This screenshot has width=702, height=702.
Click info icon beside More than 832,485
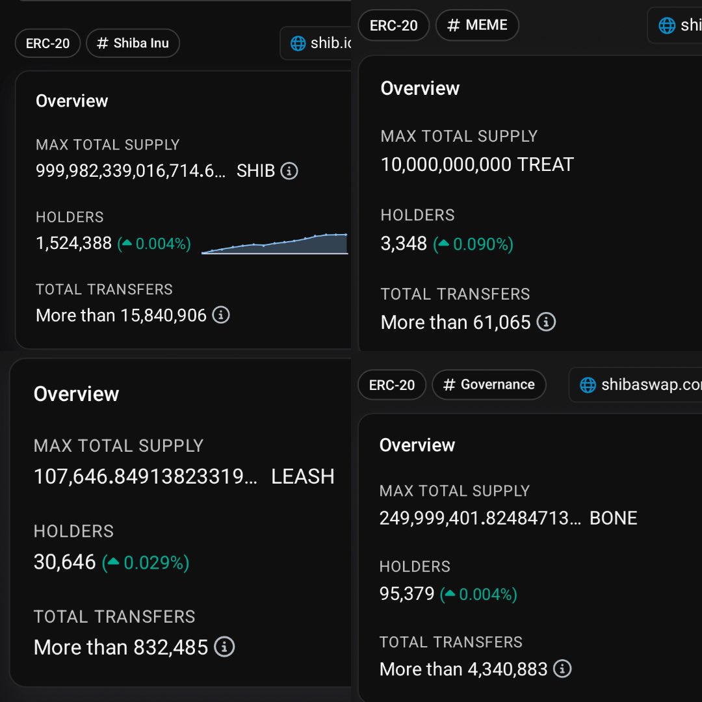[224, 647]
